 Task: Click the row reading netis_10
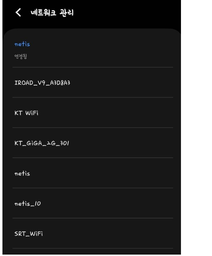tap(28, 203)
